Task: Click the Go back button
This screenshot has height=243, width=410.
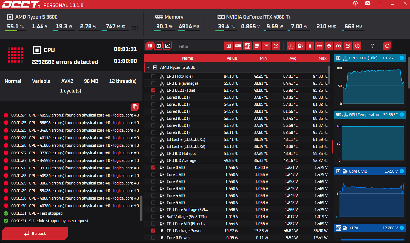Action: click(35, 234)
